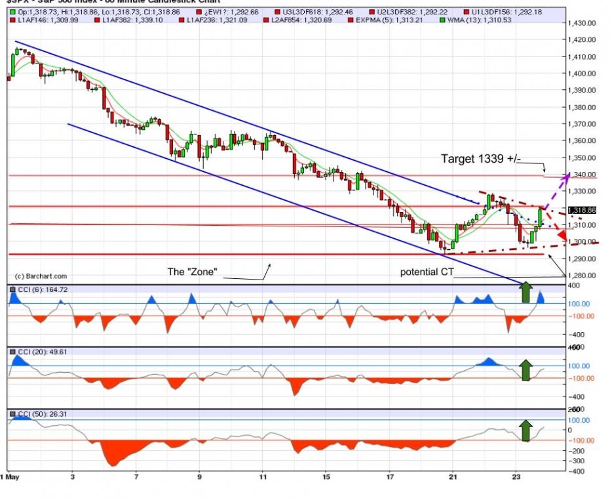Select the L1AF146: 1,309.99 legend entry

click(x=45, y=20)
